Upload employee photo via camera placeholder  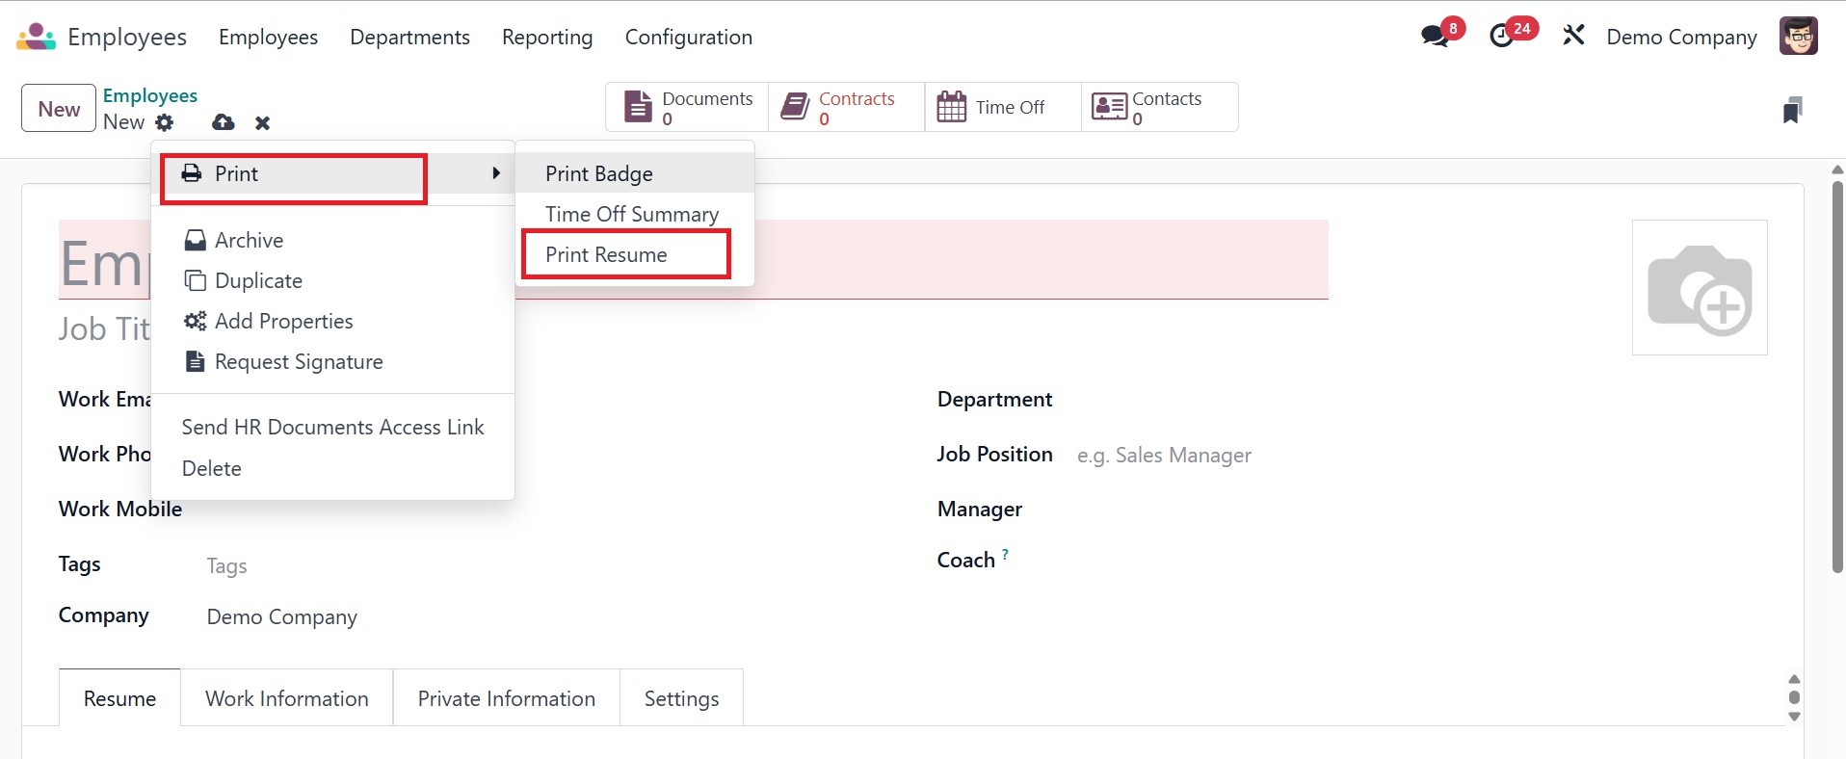(x=1699, y=287)
